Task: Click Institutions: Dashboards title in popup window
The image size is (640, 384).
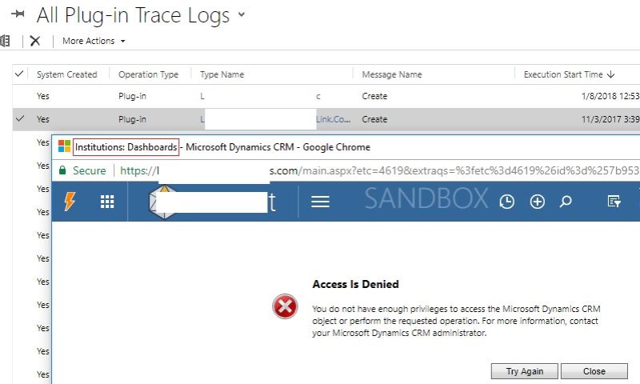Action: click(126, 147)
